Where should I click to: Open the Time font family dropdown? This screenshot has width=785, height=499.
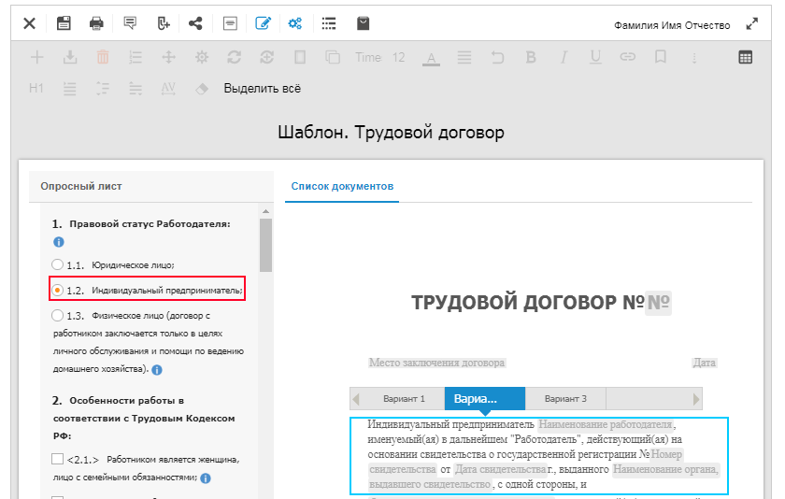pos(368,57)
